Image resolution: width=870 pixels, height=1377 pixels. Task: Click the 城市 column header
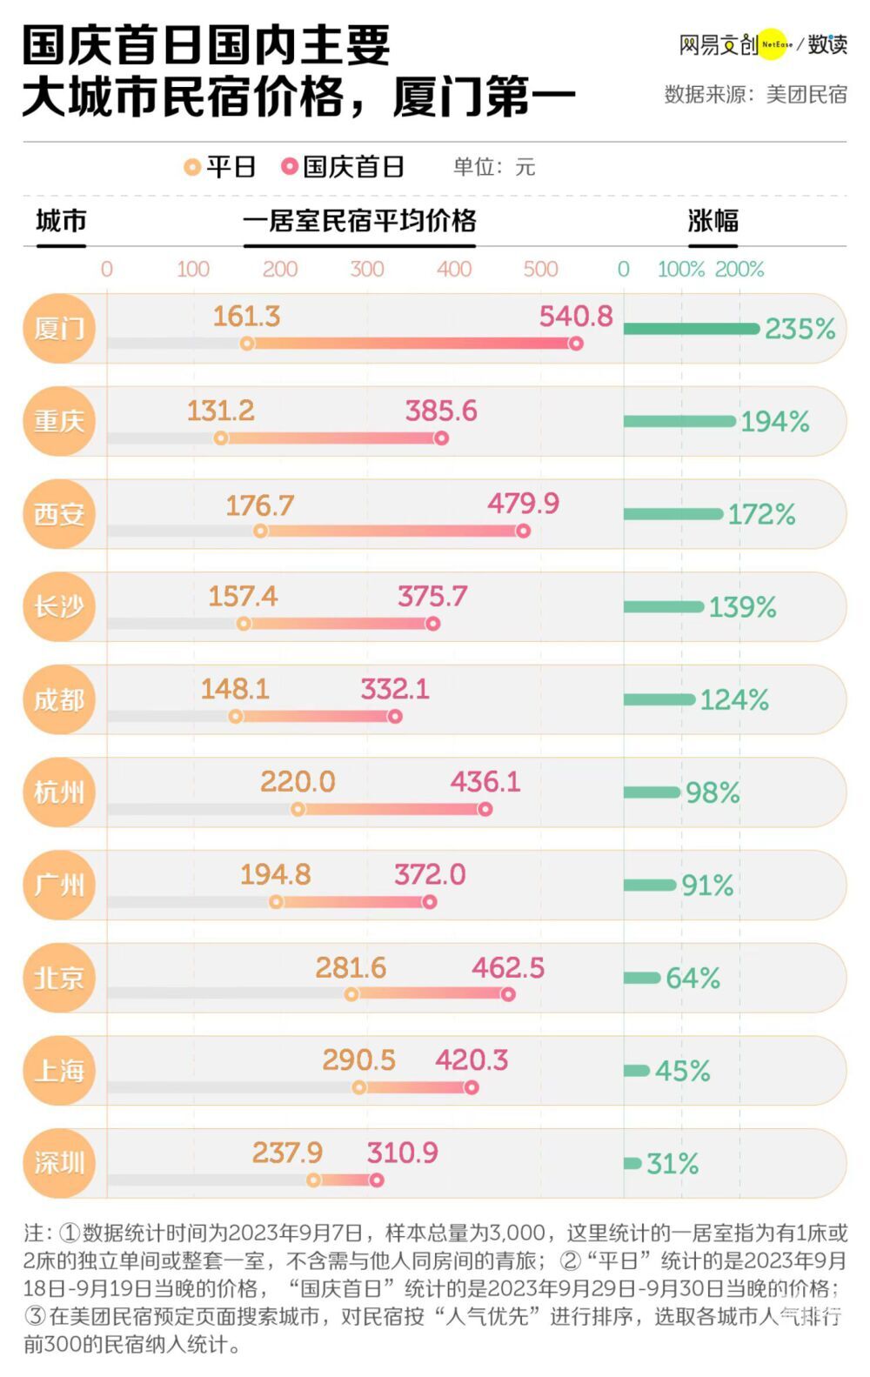61,221
